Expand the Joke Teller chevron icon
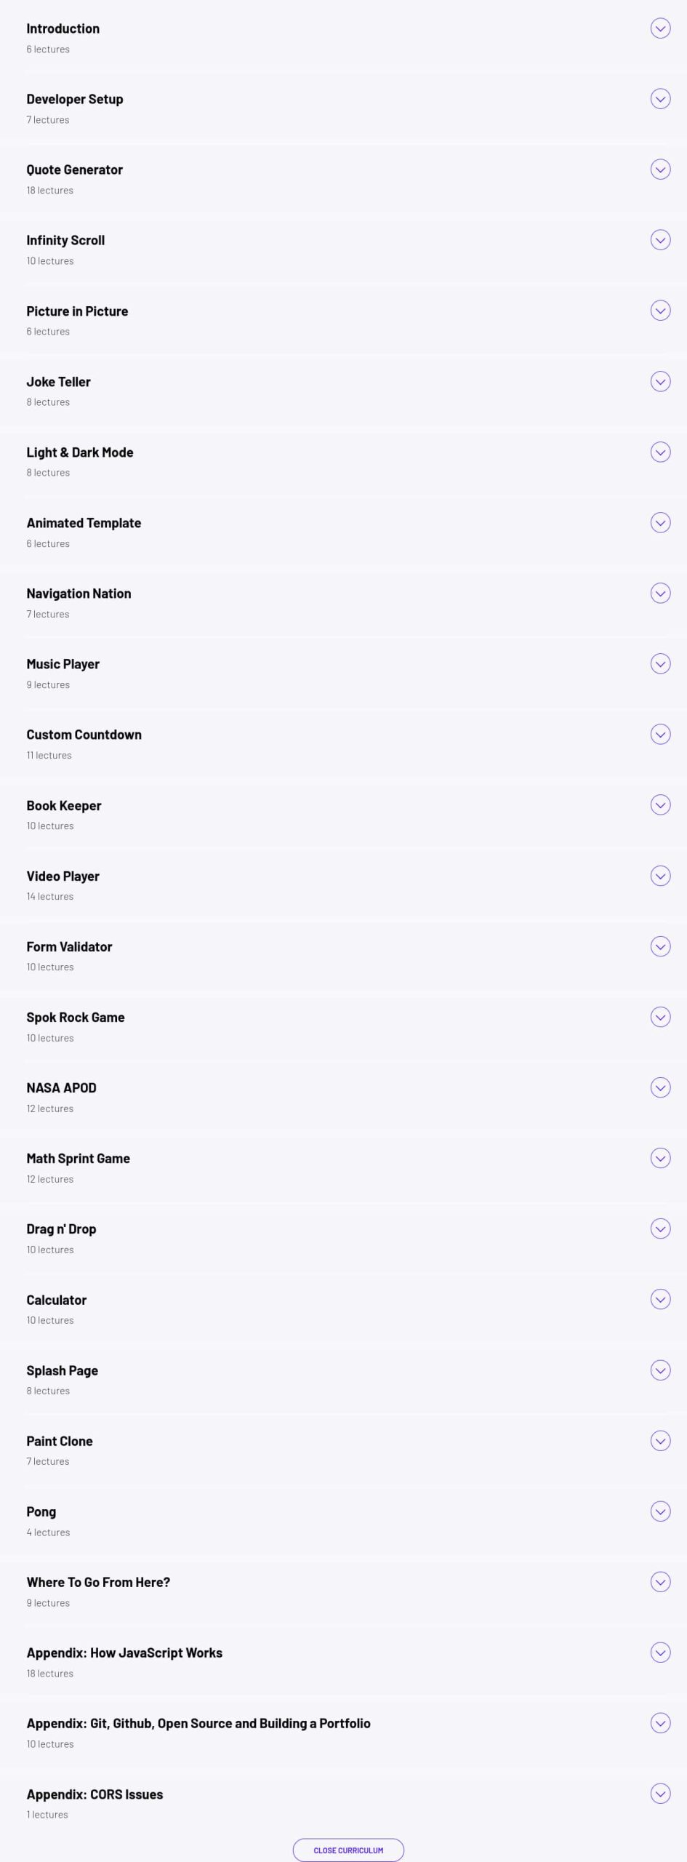 pyautogui.click(x=660, y=381)
